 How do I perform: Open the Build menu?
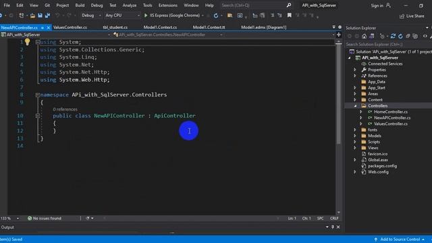pyautogui.click(x=80, y=5)
